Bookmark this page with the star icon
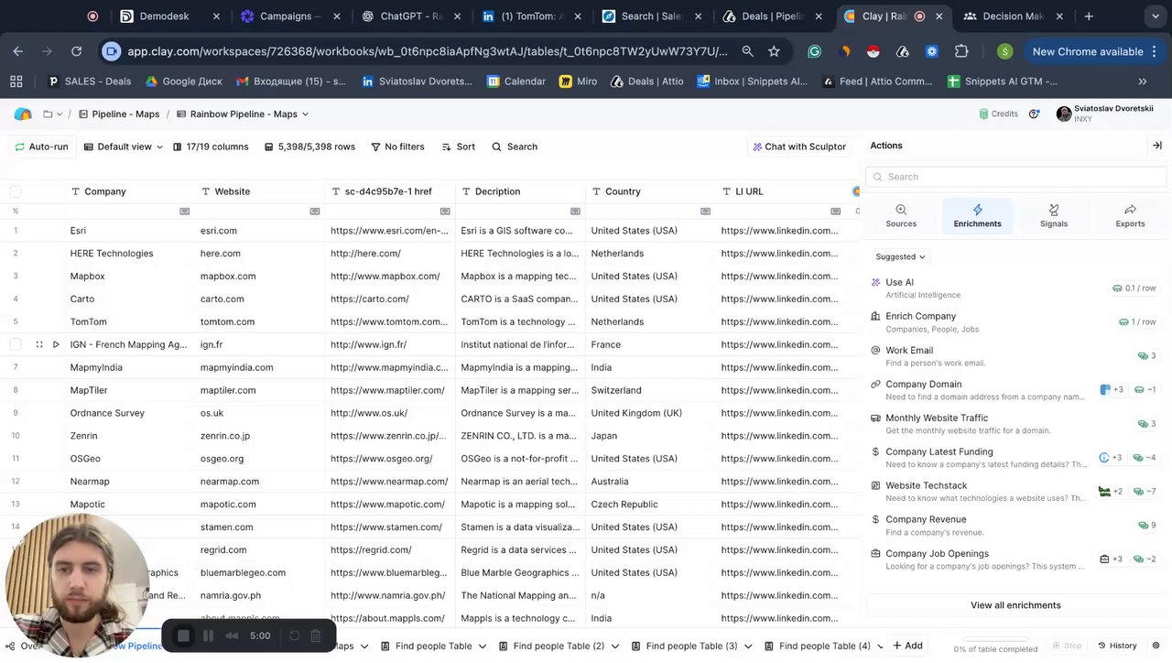 [x=774, y=51]
